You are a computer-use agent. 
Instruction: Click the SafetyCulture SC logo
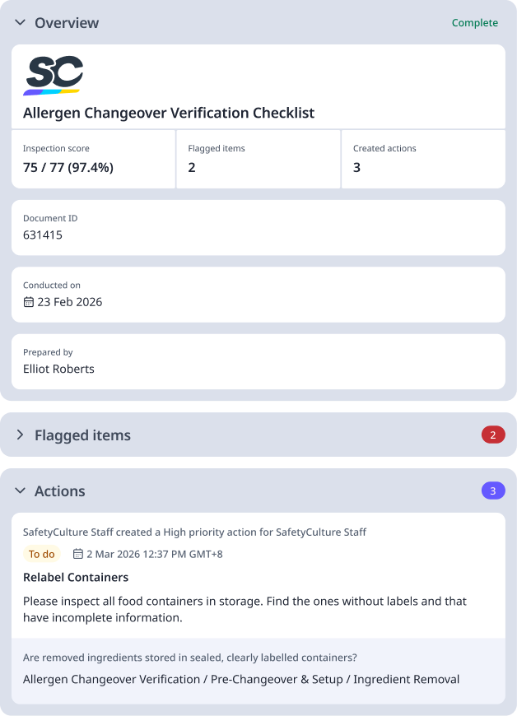[x=54, y=74]
